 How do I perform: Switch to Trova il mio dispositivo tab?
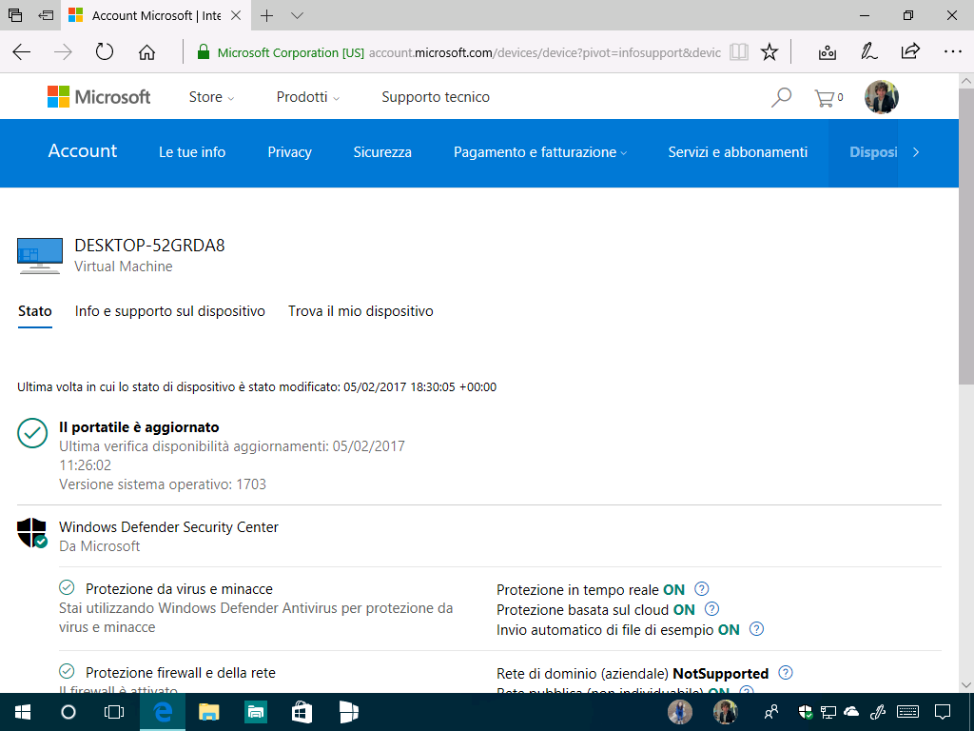click(x=360, y=311)
